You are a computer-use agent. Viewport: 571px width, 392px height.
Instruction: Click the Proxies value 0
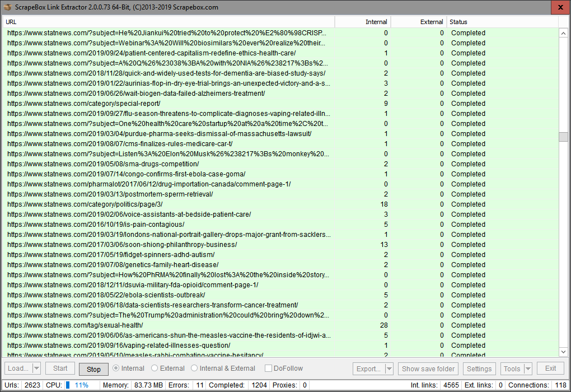point(305,385)
